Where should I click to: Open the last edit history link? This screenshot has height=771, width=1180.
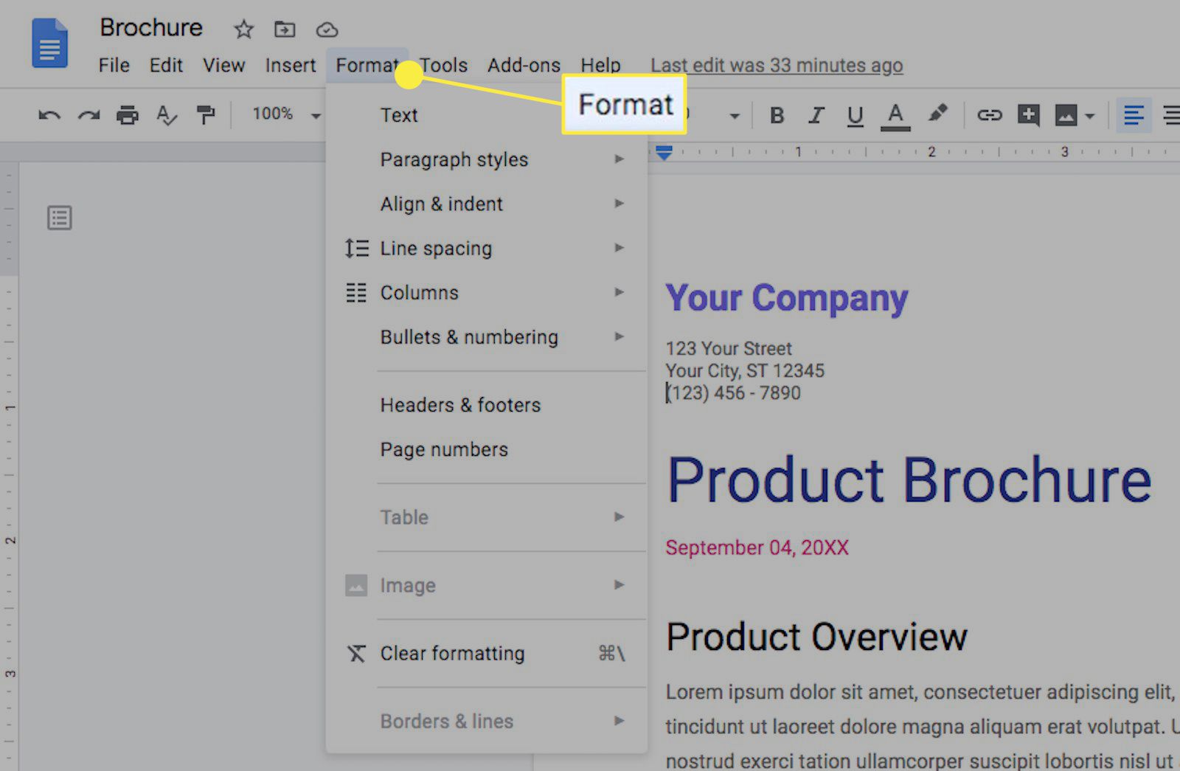click(x=777, y=65)
